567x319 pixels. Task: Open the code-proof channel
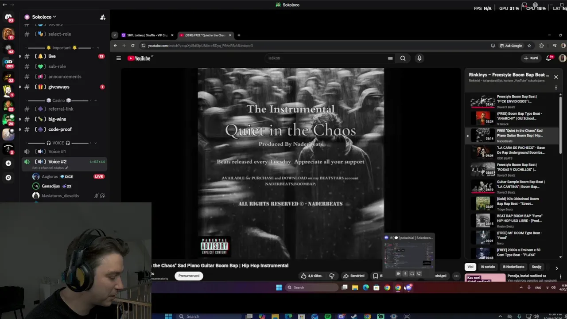point(64,129)
